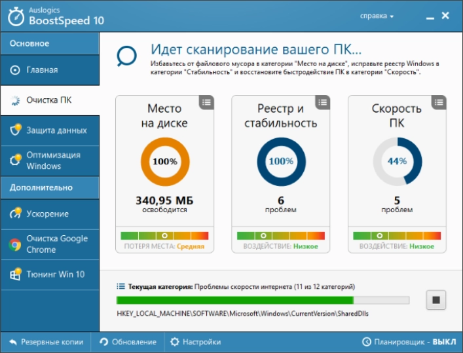Screen dimensions: 463x353
Task: Click the Реестр и стабильность card title
Action: (281, 116)
